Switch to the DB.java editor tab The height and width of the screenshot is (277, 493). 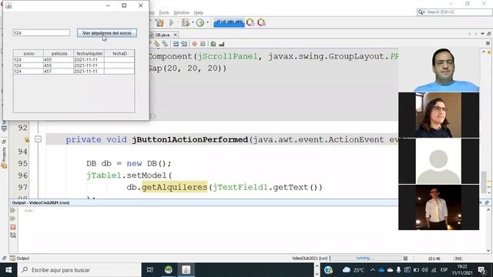coord(163,35)
